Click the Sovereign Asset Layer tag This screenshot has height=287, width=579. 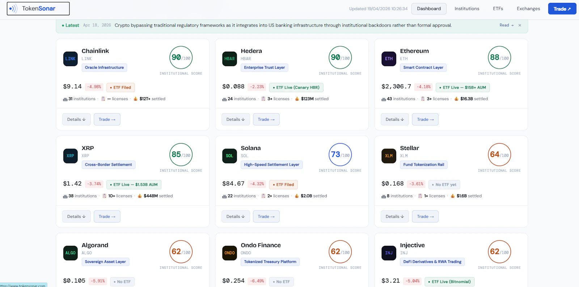tap(105, 262)
